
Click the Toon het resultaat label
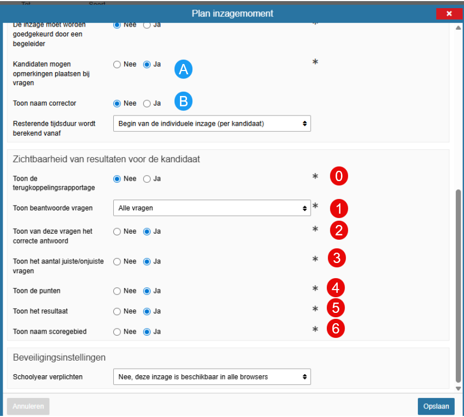click(x=40, y=311)
